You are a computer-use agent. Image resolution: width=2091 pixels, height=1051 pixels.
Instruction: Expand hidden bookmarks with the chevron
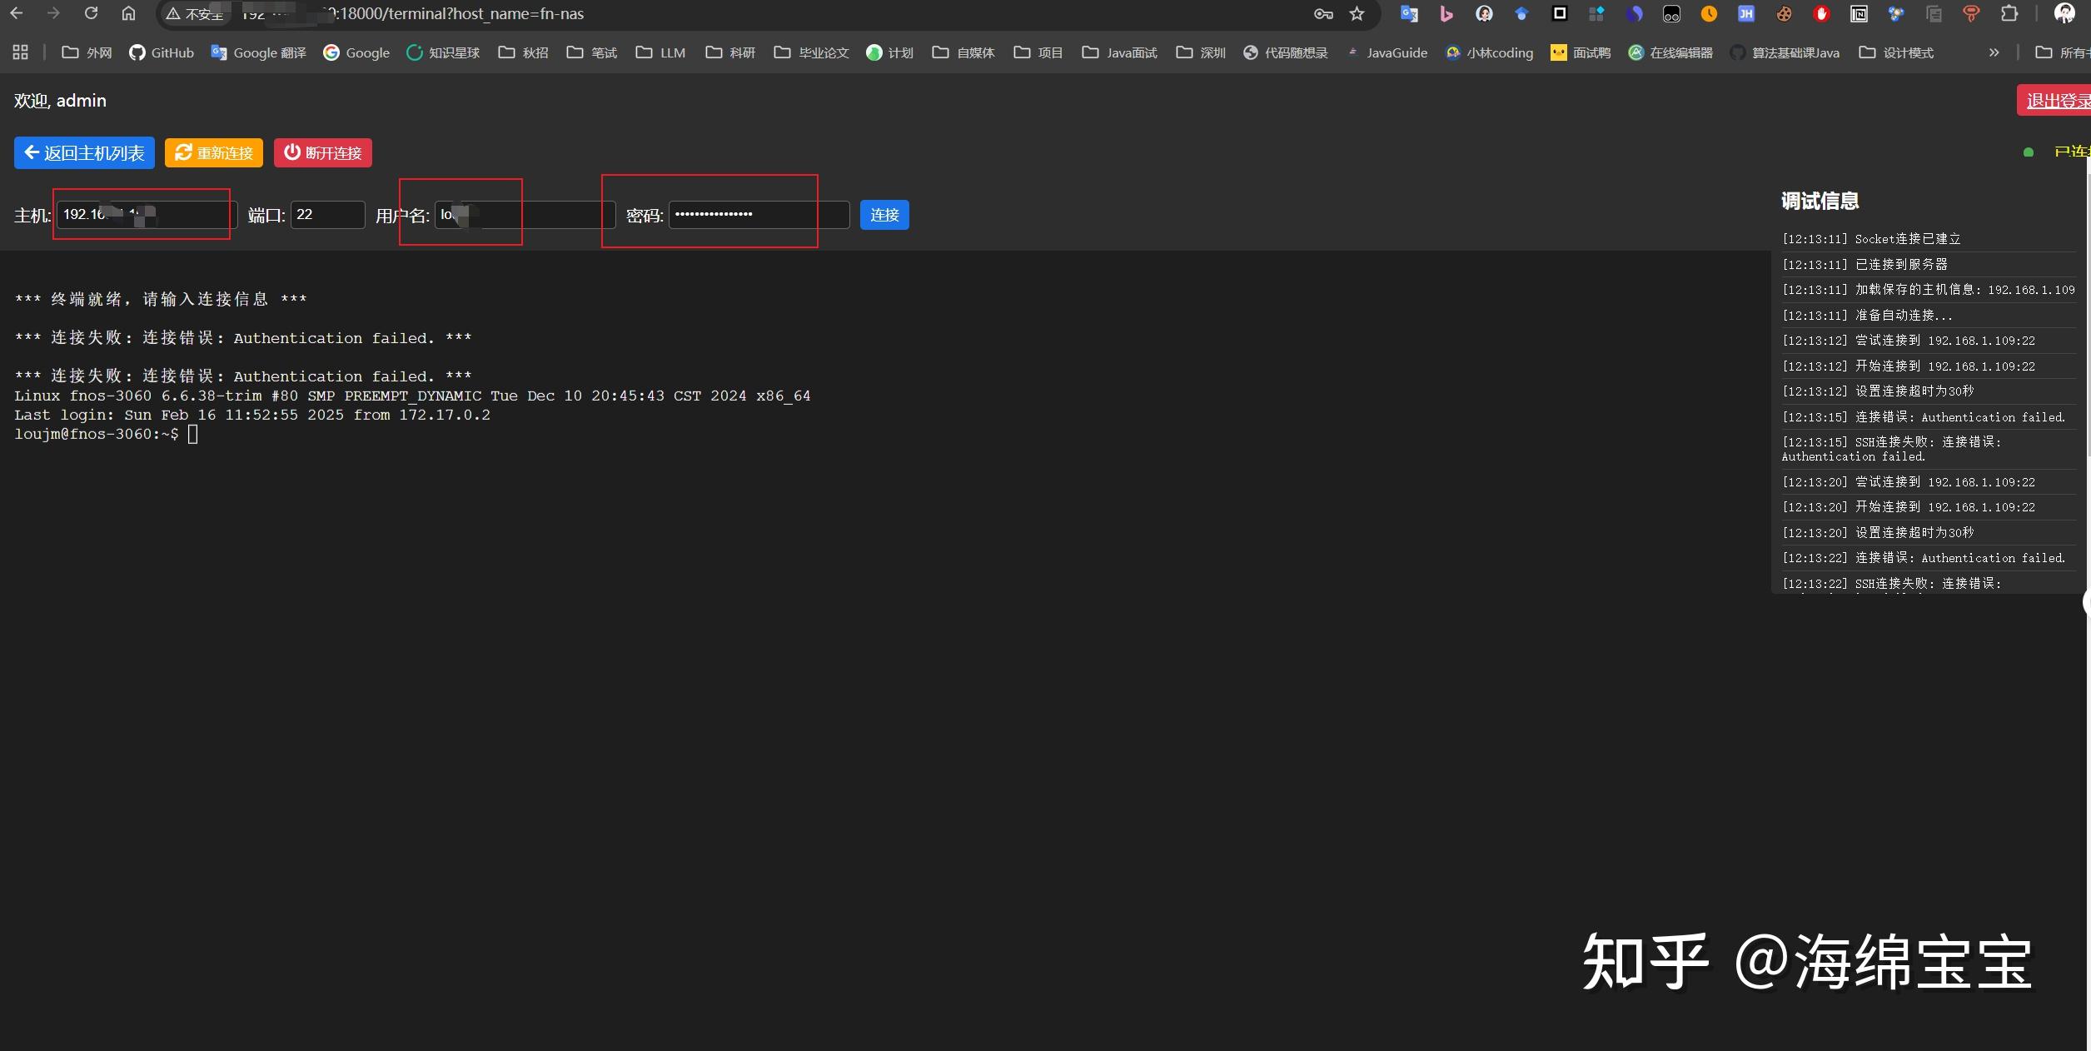[1994, 52]
